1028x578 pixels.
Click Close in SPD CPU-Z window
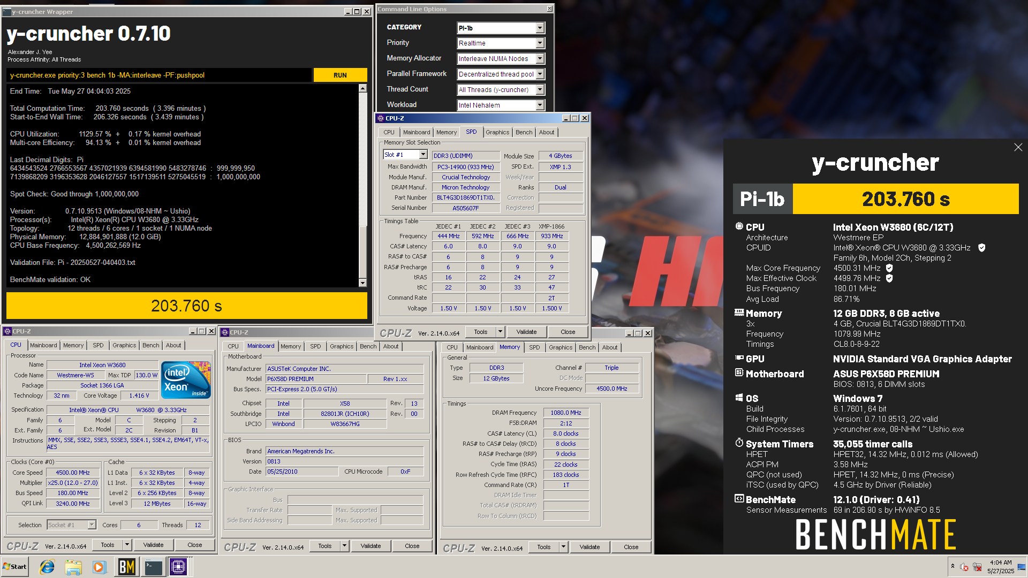[568, 332]
